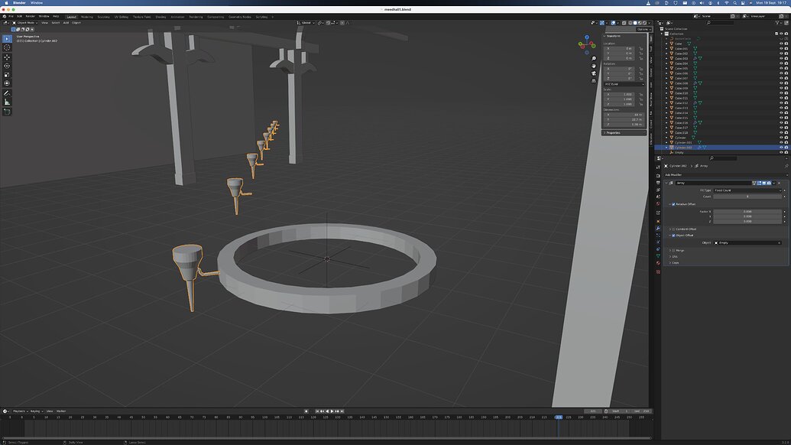Click play animation button in timeline
The width and height of the screenshot is (791, 445).
[x=332, y=411]
